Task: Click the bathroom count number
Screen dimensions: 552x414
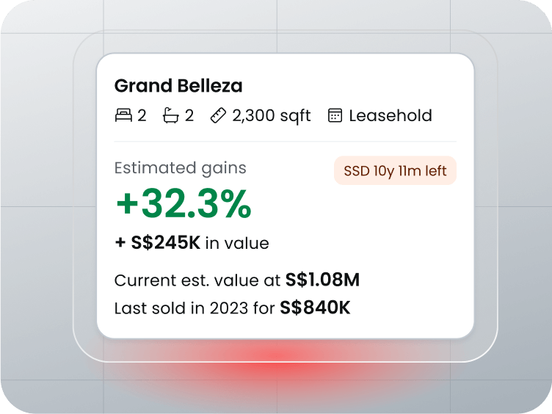Action: click(x=189, y=115)
